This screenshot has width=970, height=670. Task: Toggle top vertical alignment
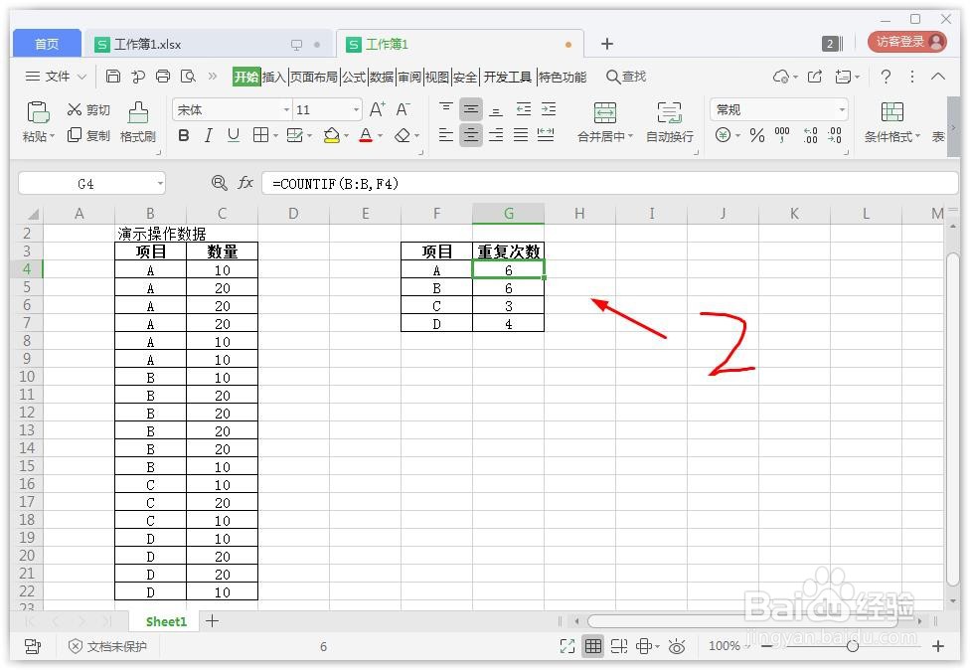click(446, 109)
